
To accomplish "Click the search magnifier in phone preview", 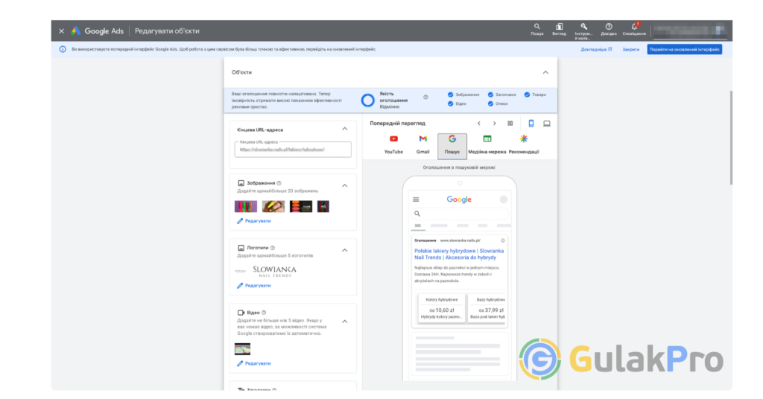I will click(x=417, y=214).
